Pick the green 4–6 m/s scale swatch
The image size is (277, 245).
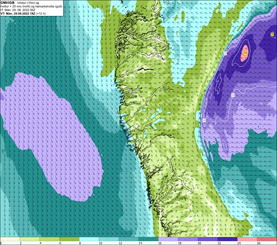[50, 239]
